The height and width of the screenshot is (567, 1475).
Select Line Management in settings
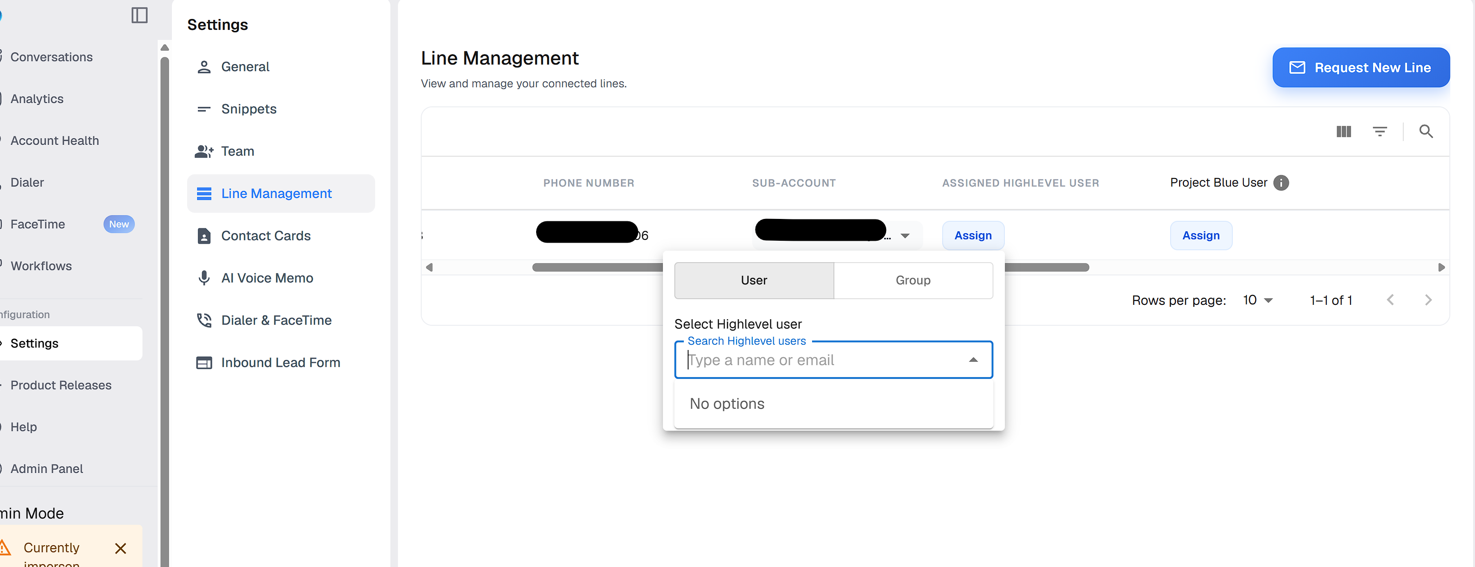point(281,194)
